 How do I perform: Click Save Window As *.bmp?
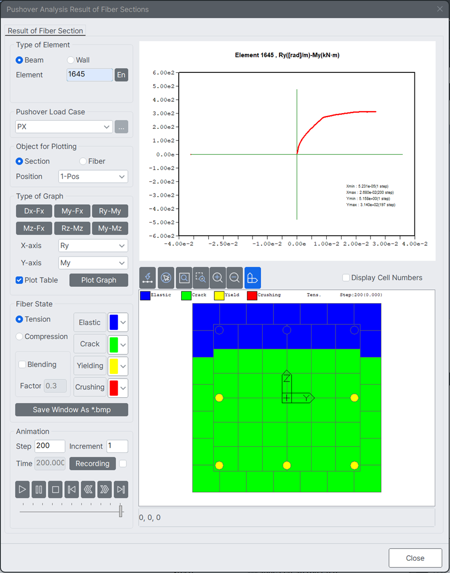72,410
